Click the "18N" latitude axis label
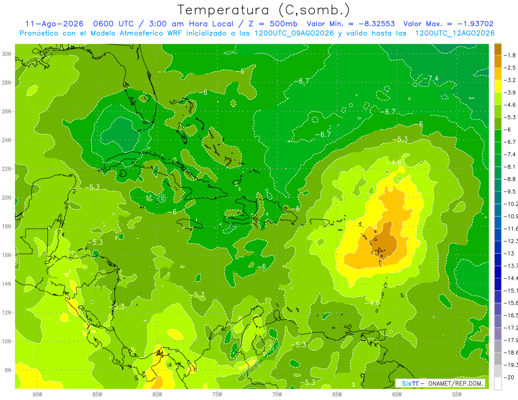 [x=6, y=226]
